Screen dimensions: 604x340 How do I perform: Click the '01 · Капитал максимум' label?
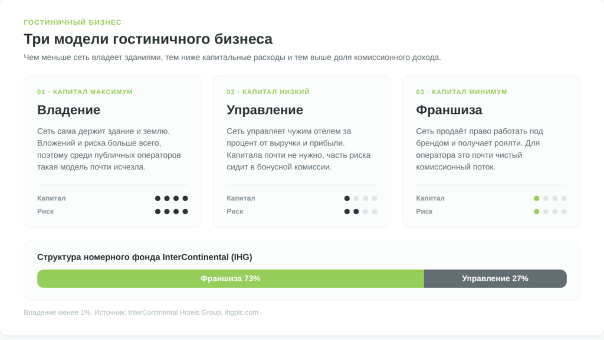(85, 92)
